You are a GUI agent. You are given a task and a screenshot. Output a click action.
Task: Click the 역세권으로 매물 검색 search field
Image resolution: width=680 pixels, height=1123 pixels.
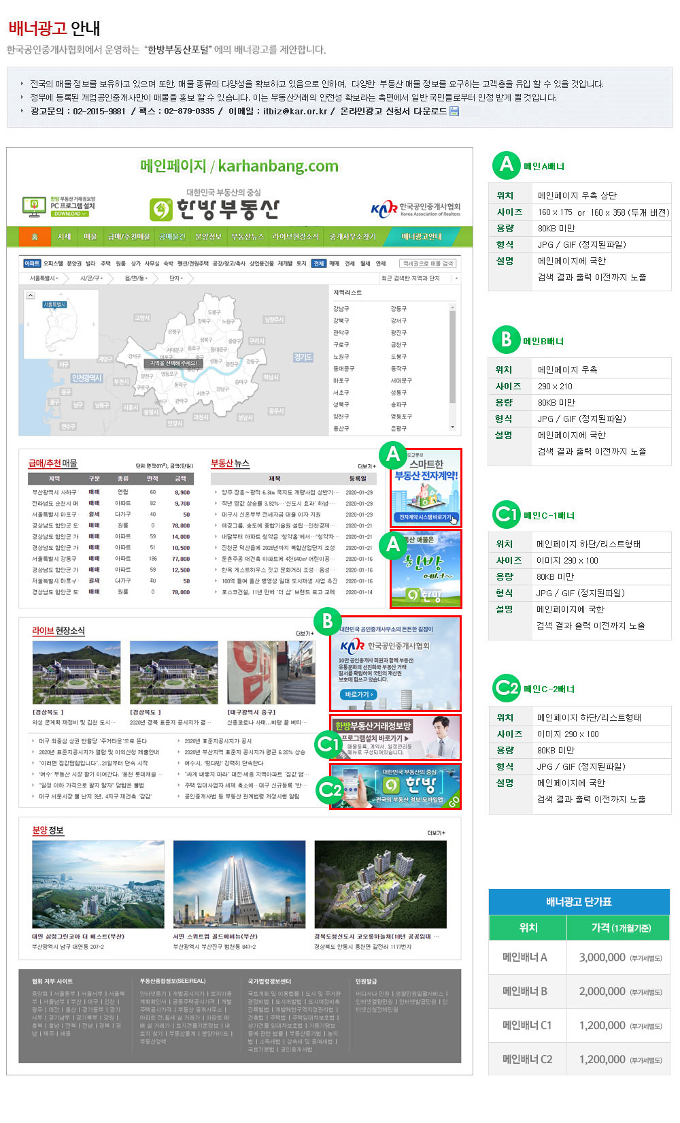point(428,263)
